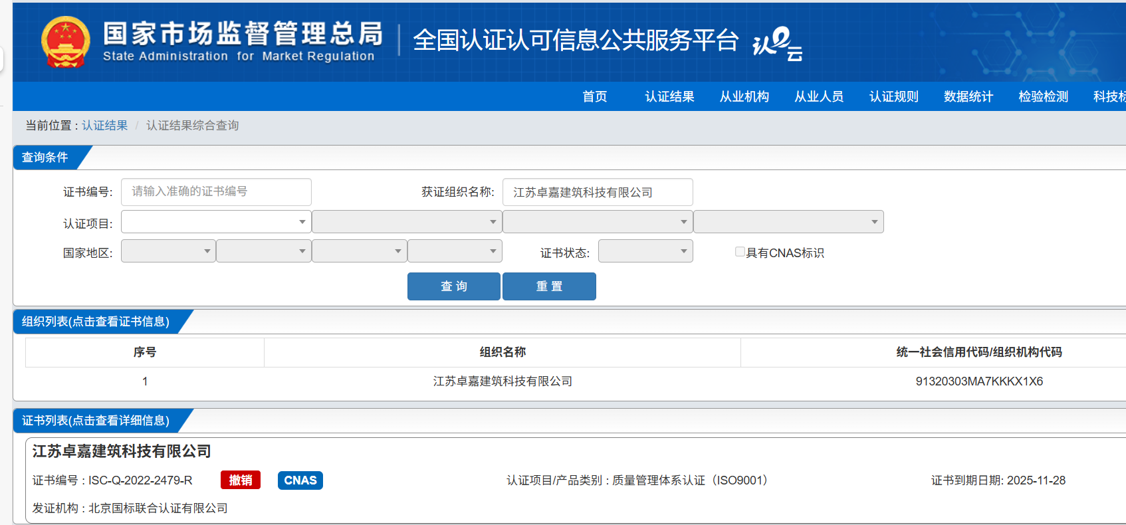
Task: Follow the 认证结果 breadcrumb link
Action: [104, 126]
